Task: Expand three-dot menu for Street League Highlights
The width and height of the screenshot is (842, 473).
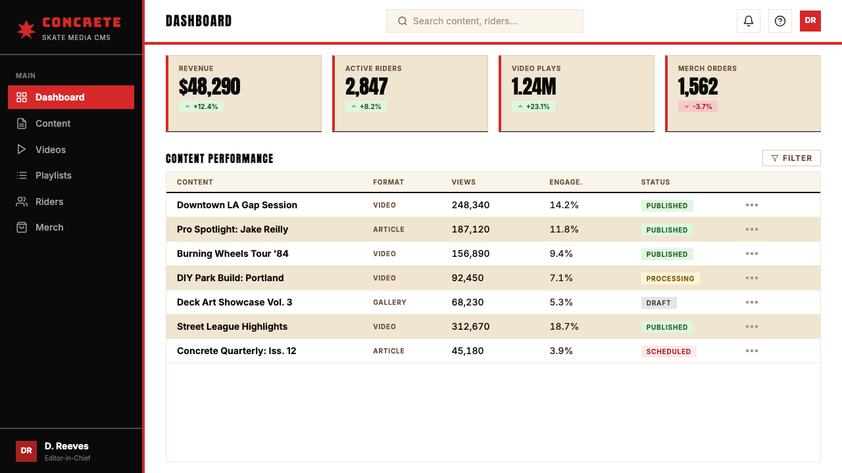Action: [x=752, y=327]
